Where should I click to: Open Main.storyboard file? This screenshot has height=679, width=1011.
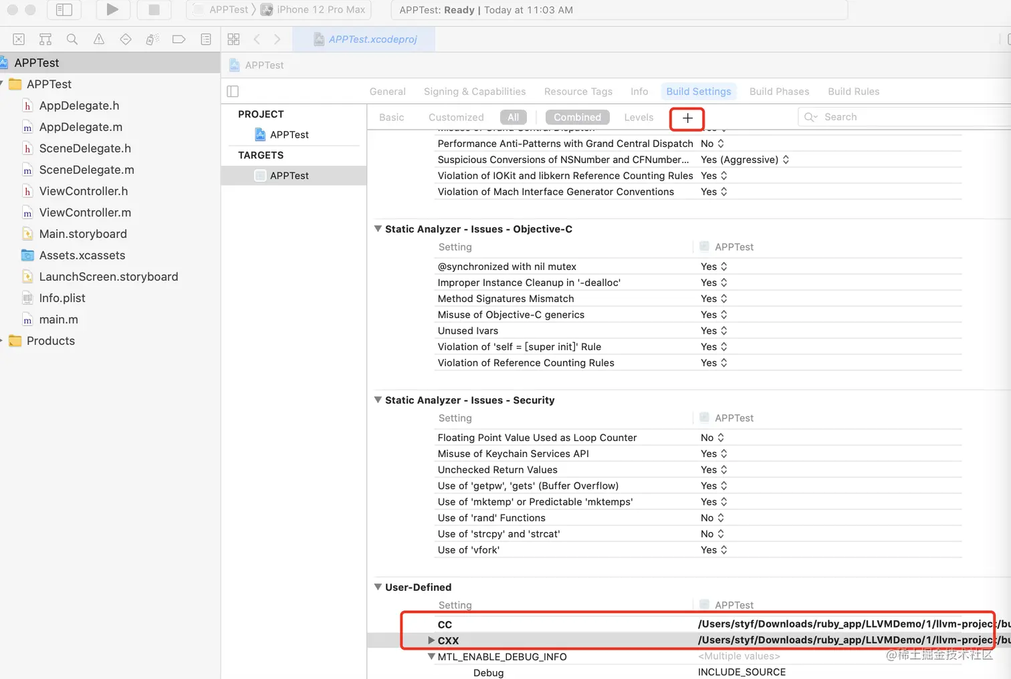coord(83,234)
